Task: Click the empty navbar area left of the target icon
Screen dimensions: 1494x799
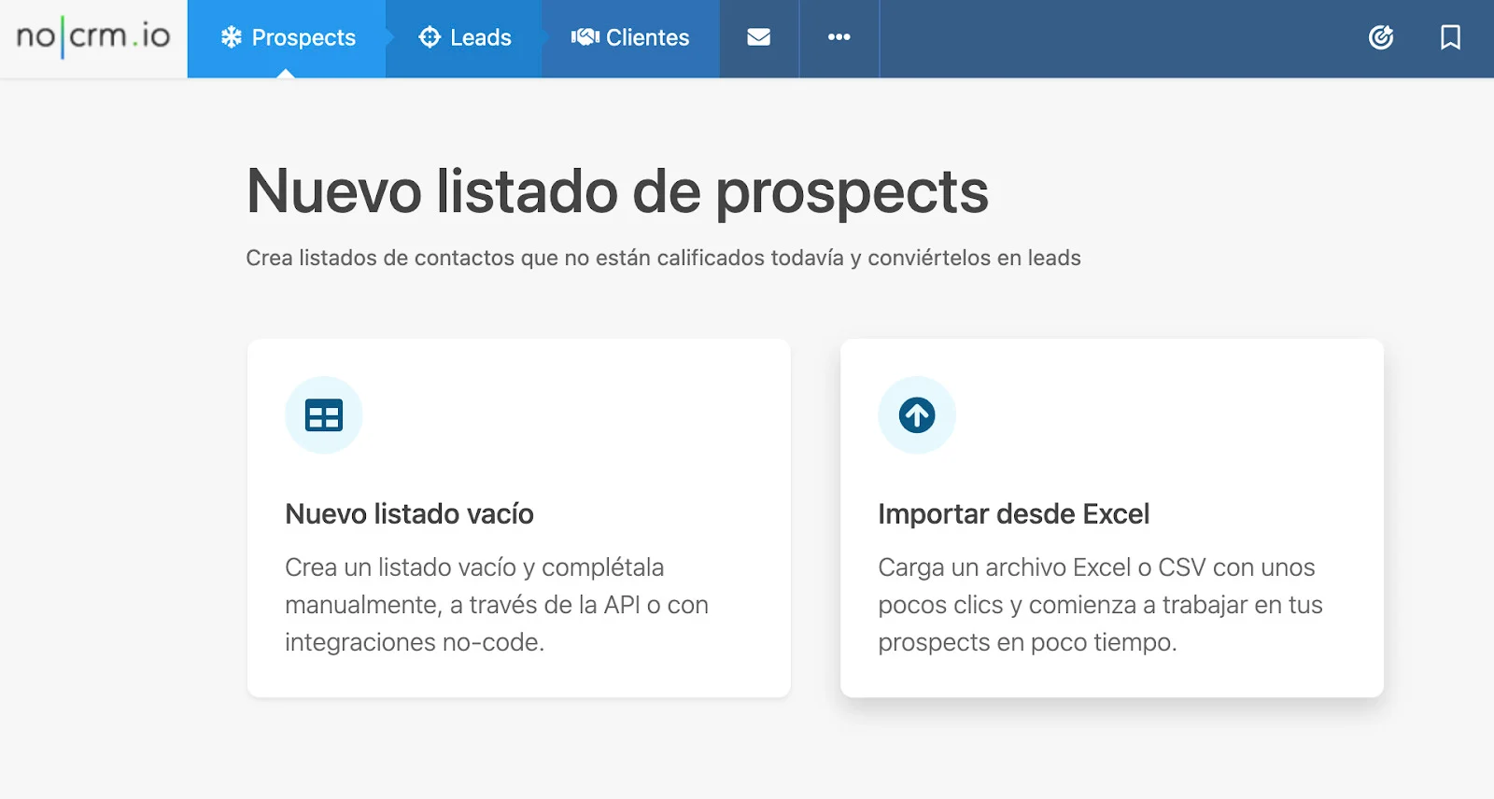Action: point(1120,37)
